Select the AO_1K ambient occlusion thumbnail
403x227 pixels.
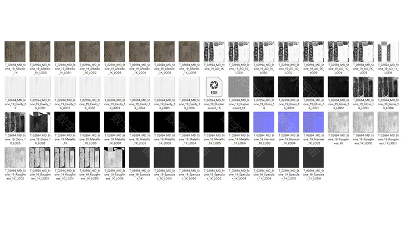click(214, 51)
